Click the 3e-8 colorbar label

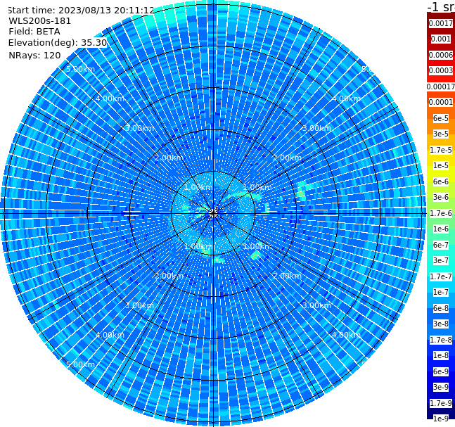[441, 324]
